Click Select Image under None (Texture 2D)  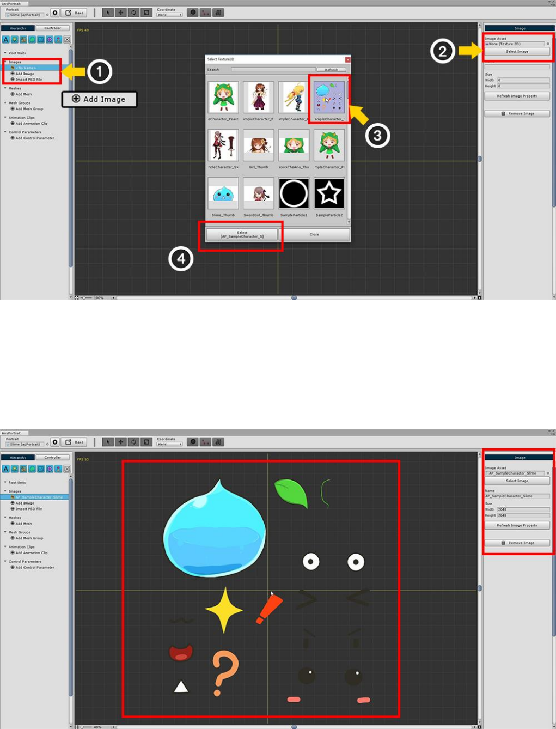pyautogui.click(x=517, y=52)
